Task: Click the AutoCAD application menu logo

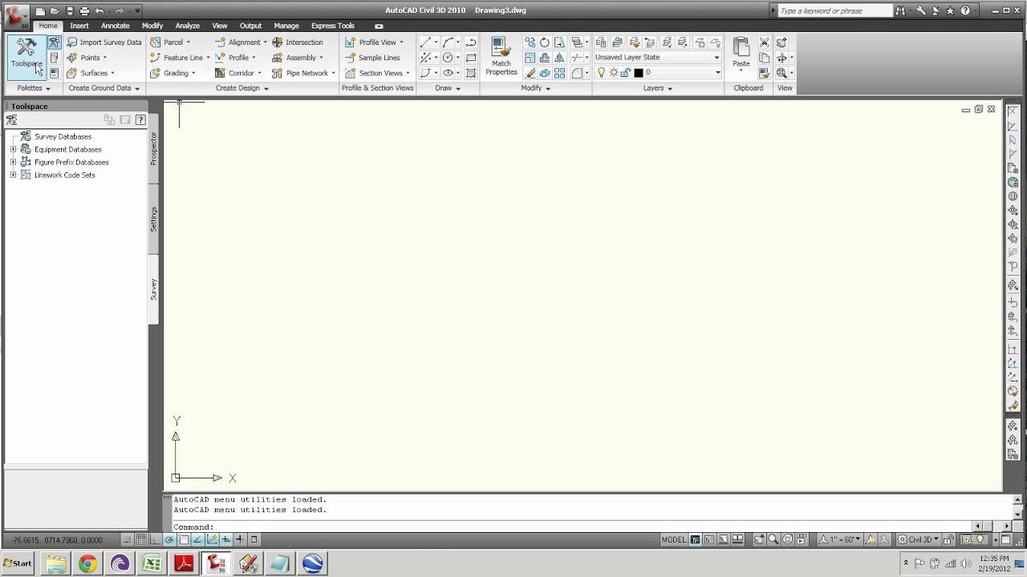Action: click(17, 15)
